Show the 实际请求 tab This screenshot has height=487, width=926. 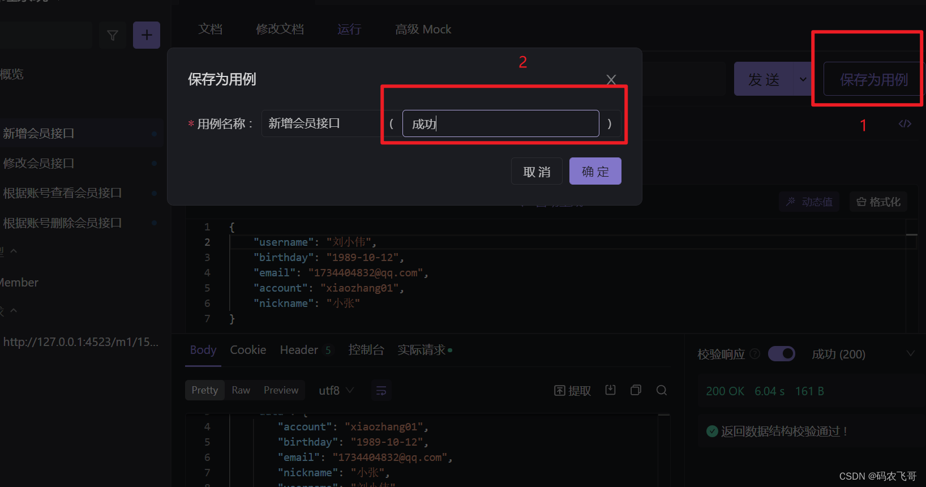point(425,350)
